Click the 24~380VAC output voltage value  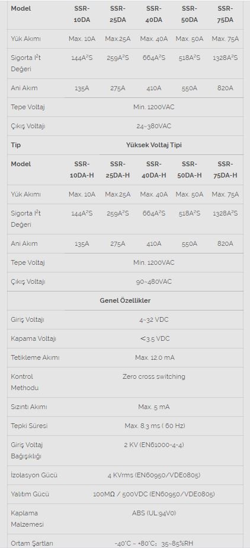pos(154,126)
